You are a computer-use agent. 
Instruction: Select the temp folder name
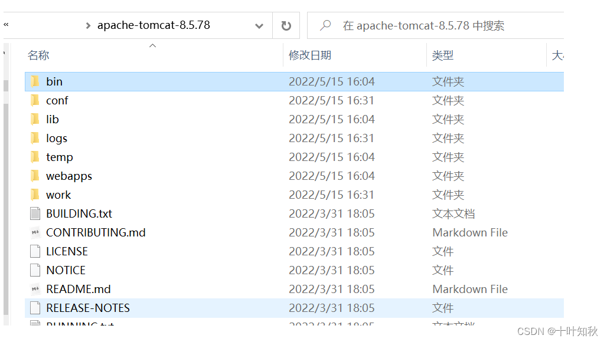tap(59, 157)
